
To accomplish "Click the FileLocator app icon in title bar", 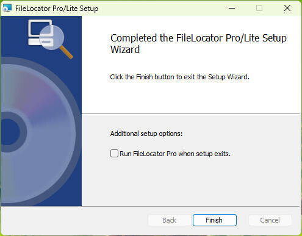I will 7,9.
